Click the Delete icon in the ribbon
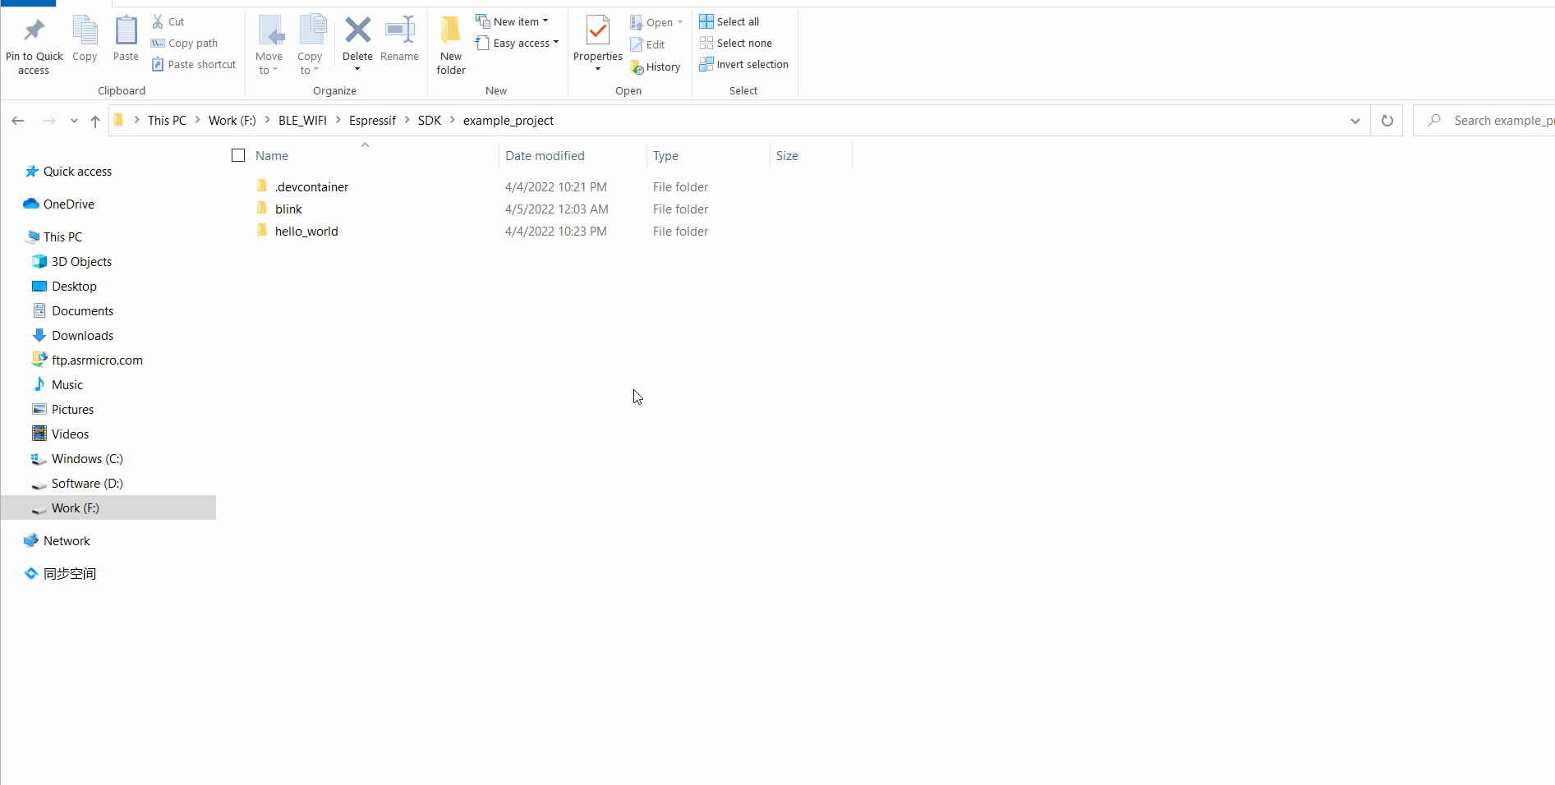Viewport: 1555px width, 785px height. click(357, 32)
